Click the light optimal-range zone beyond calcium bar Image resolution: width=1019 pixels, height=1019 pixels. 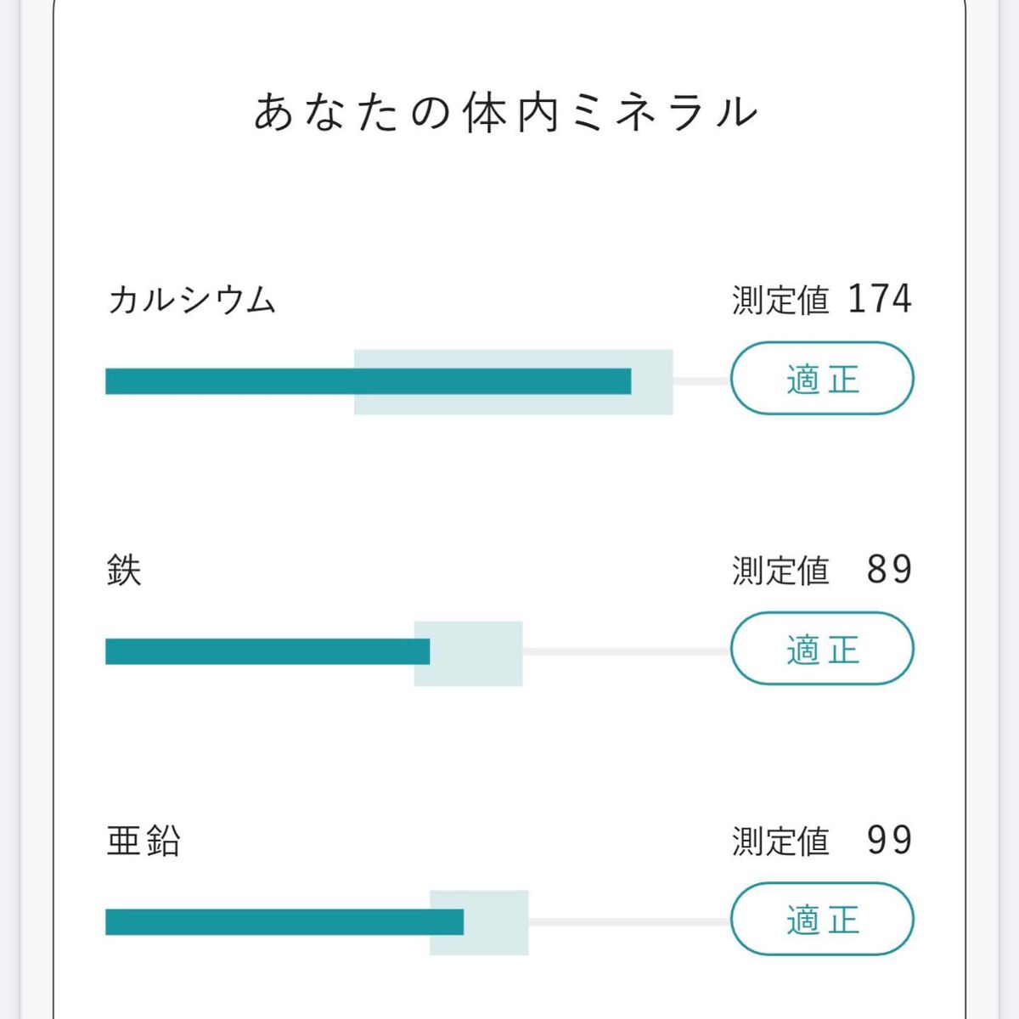(652, 381)
